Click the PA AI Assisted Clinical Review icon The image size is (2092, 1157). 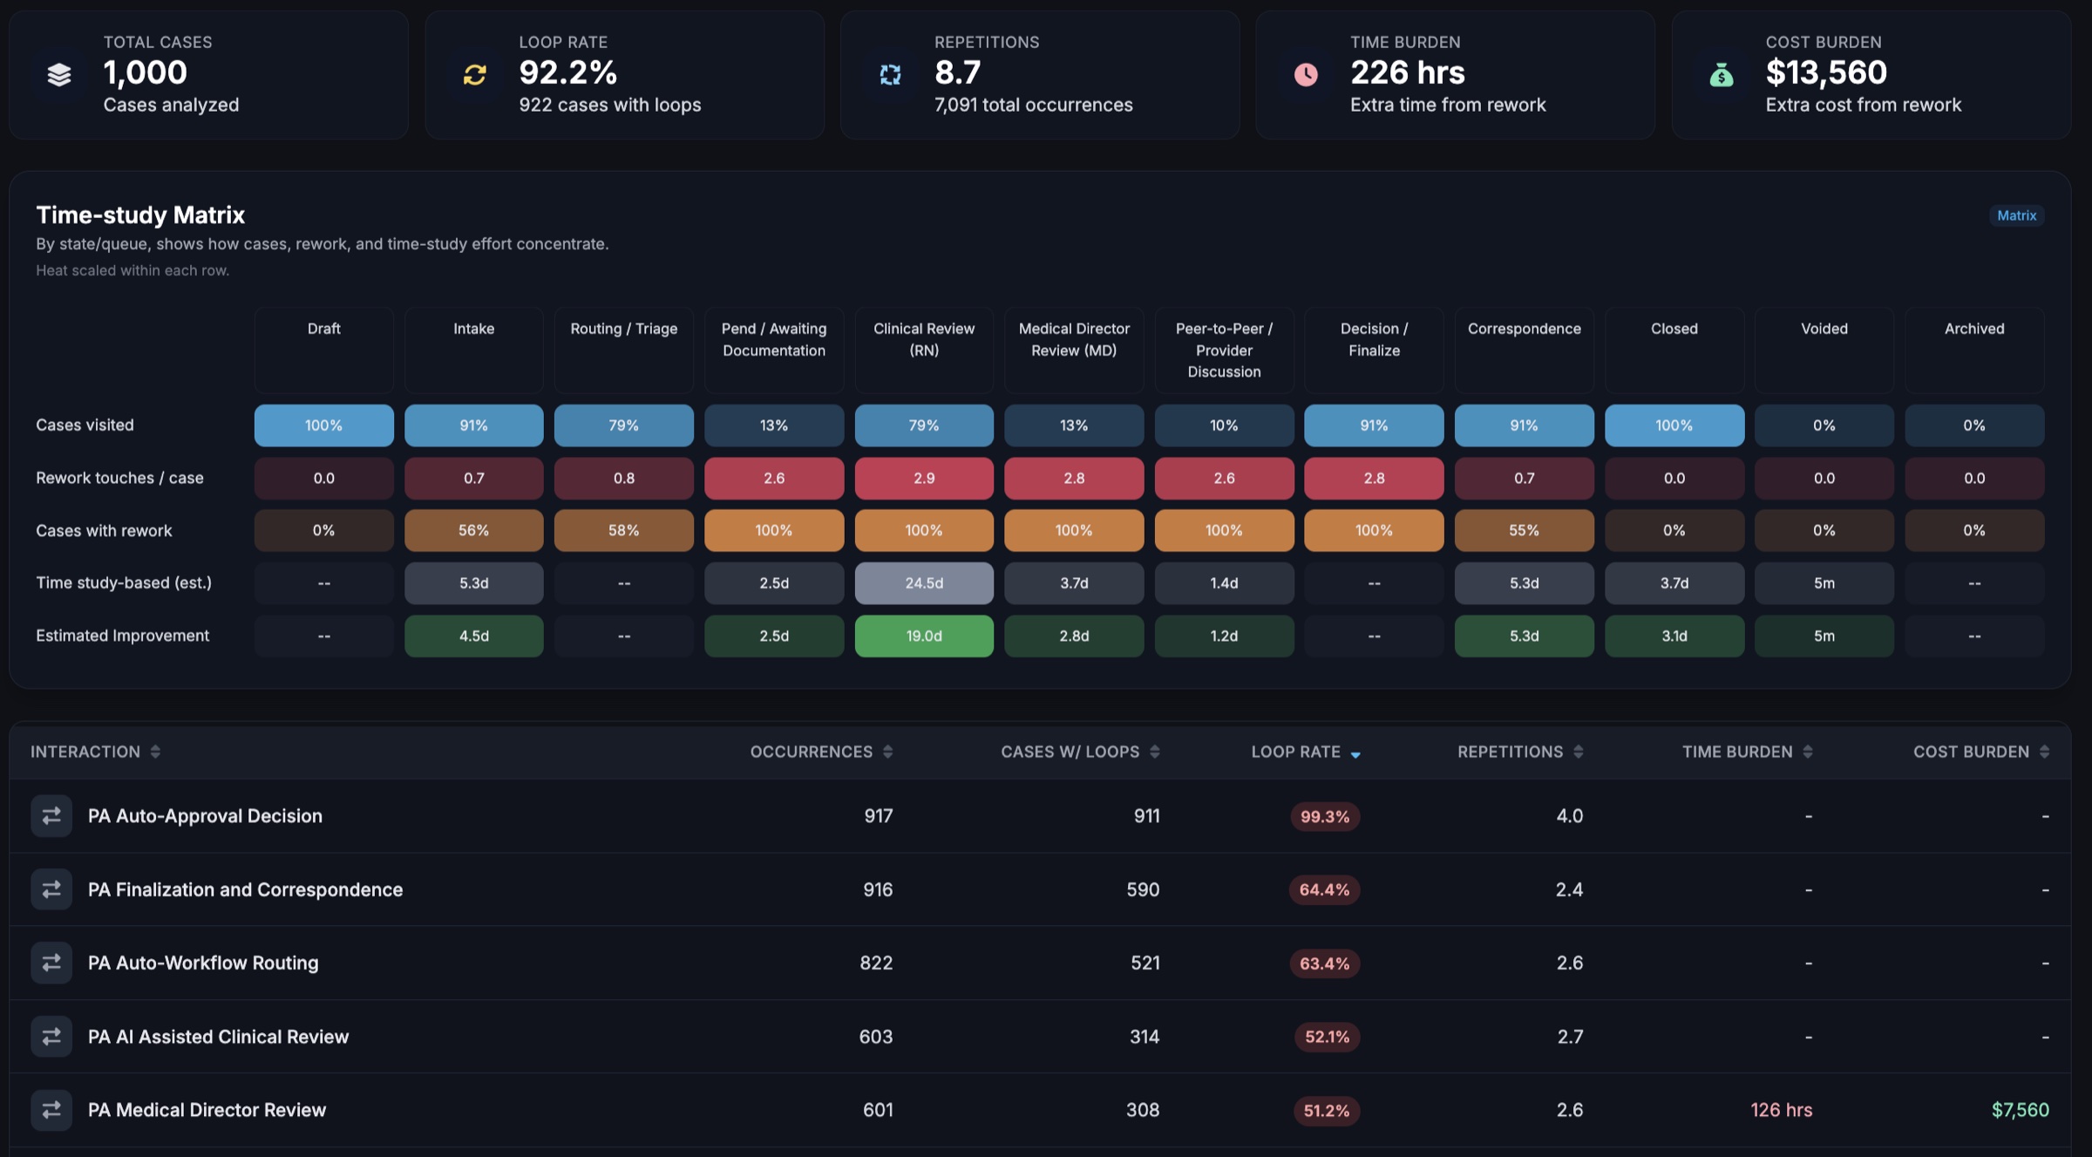[51, 1037]
